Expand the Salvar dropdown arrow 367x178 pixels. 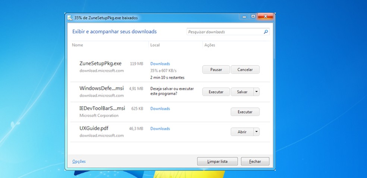(x=257, y=92)
